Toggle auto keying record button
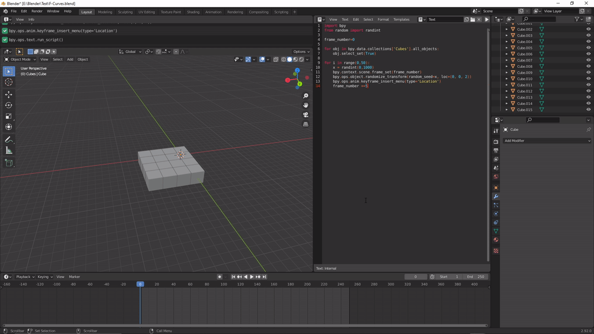The width and height of the screenshot is (594, 334). pyautogui.click(x=220, y=277)
